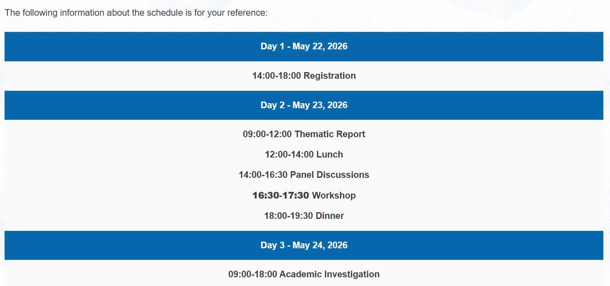Click the May 23, 2026 date text
Viewport: 610px width, 286px height.
(320, 105)
